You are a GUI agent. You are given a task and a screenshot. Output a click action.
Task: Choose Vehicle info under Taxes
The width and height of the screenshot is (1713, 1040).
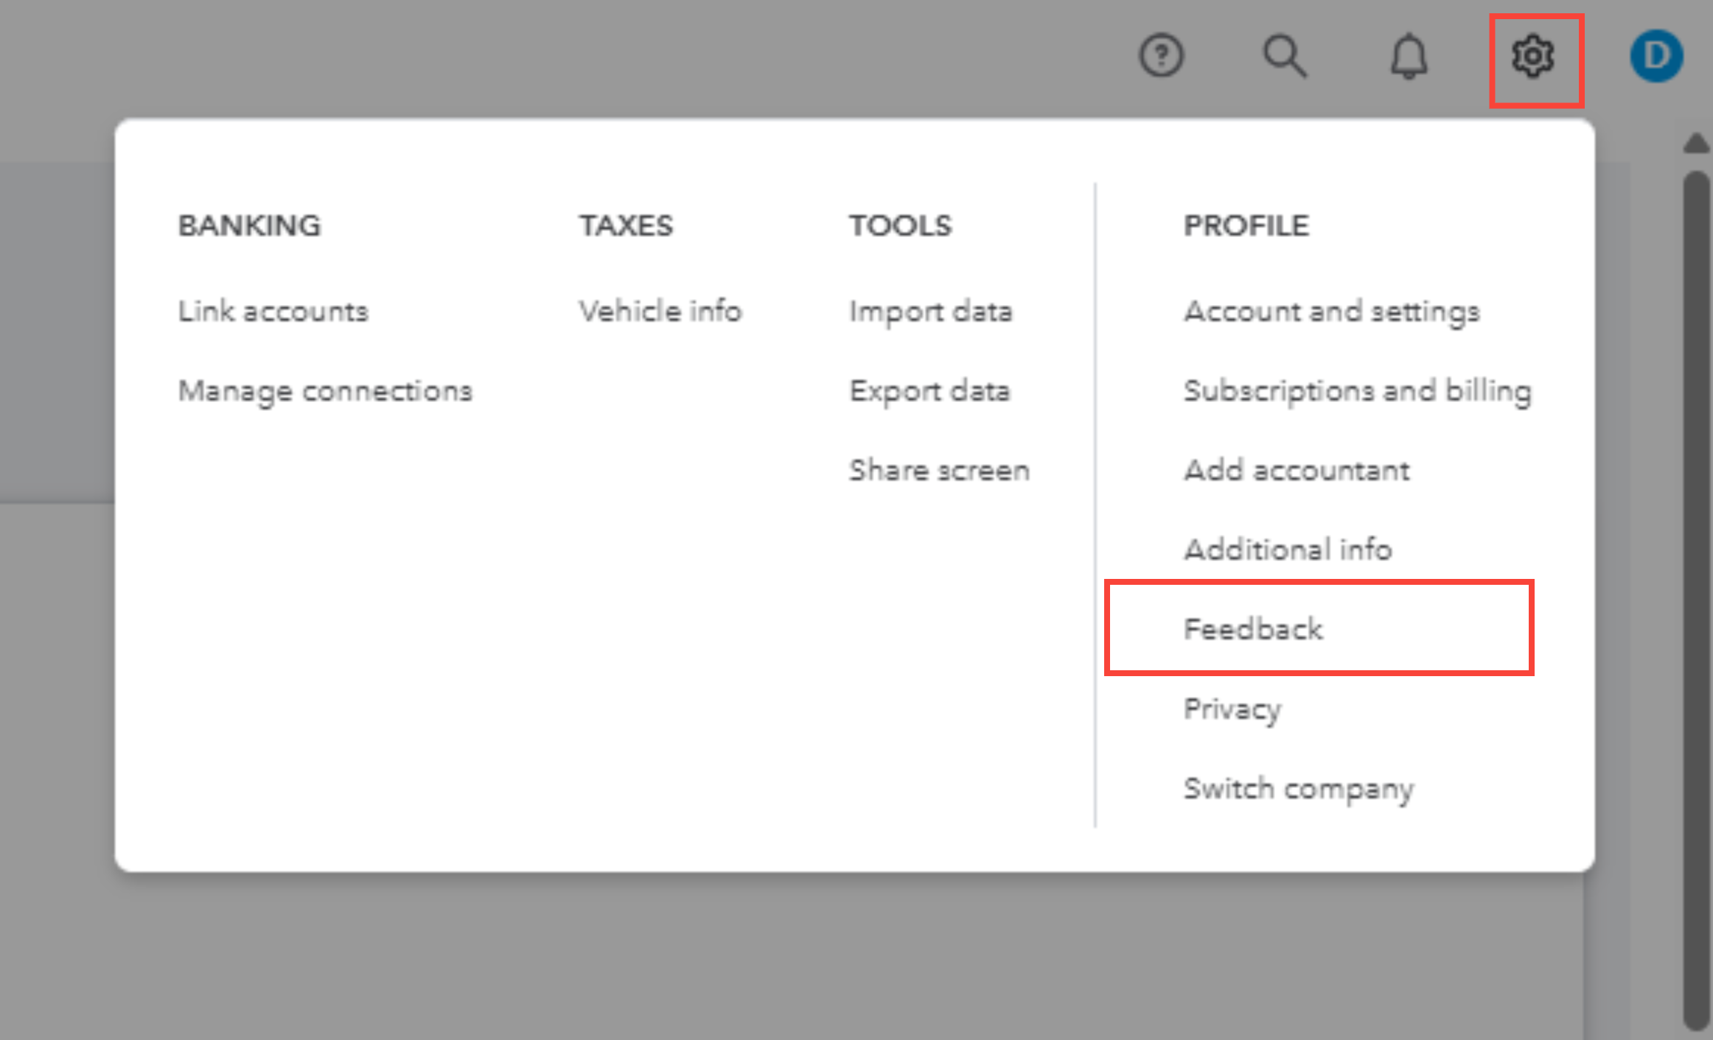coord(660,312)
